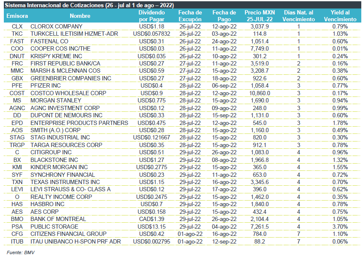
Task: Click the AGNC ticker cell
Action: (x=17, y=108)
